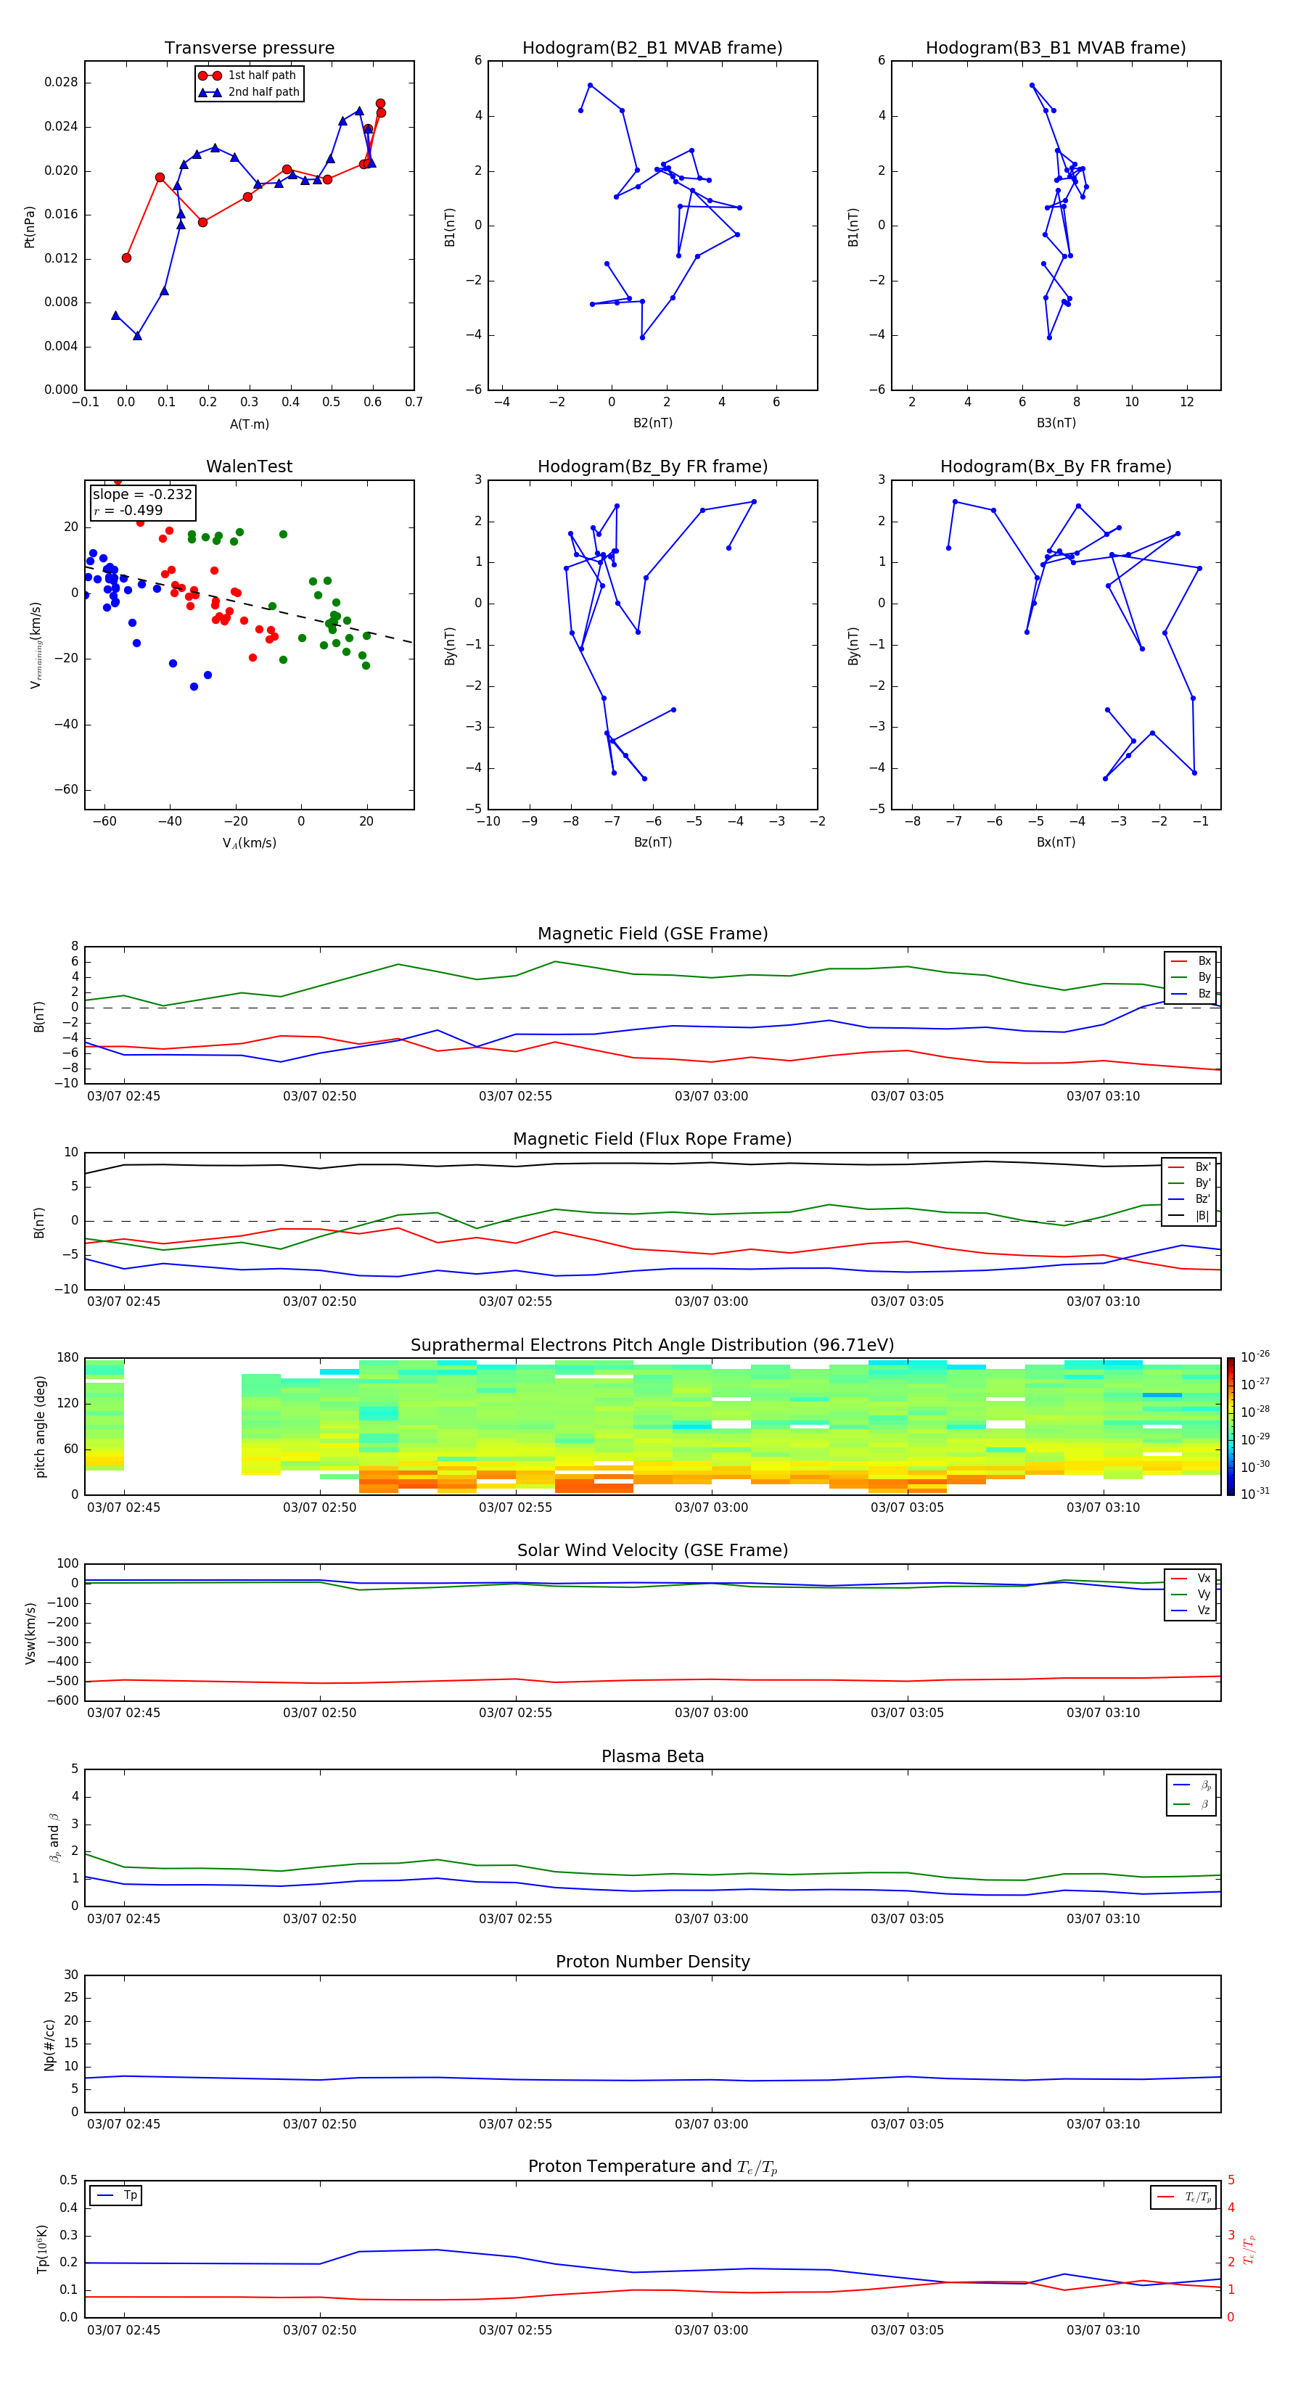Click the "Magnetic Field (GSE Frame)" title
This screenshot has height=2394, width=1306.
pyautogui.click(x=652, y=934)
